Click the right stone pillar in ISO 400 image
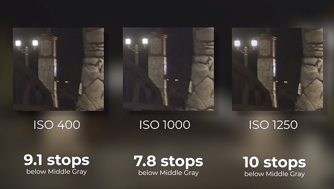The image size is (334, 189). point(92,71)
